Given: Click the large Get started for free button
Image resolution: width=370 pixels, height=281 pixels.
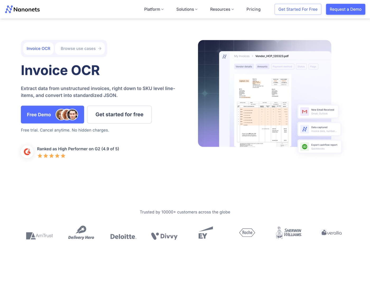Looking at the screenshot, I should point(119,115).
